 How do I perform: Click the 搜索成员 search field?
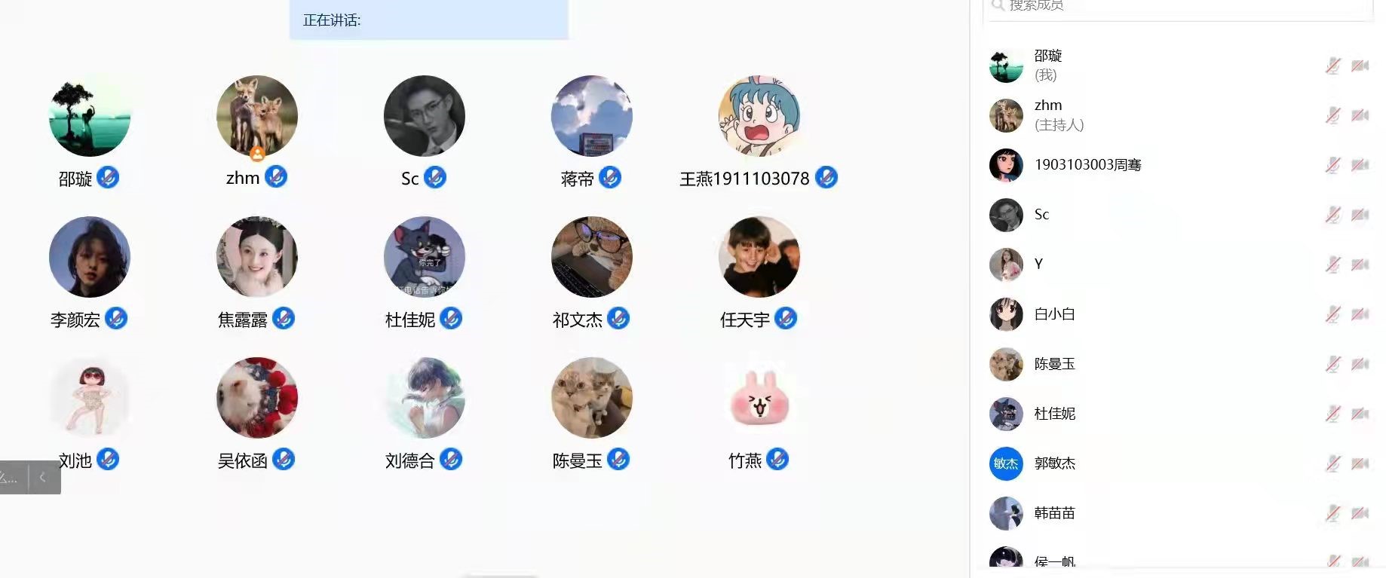coord(1179,8)
